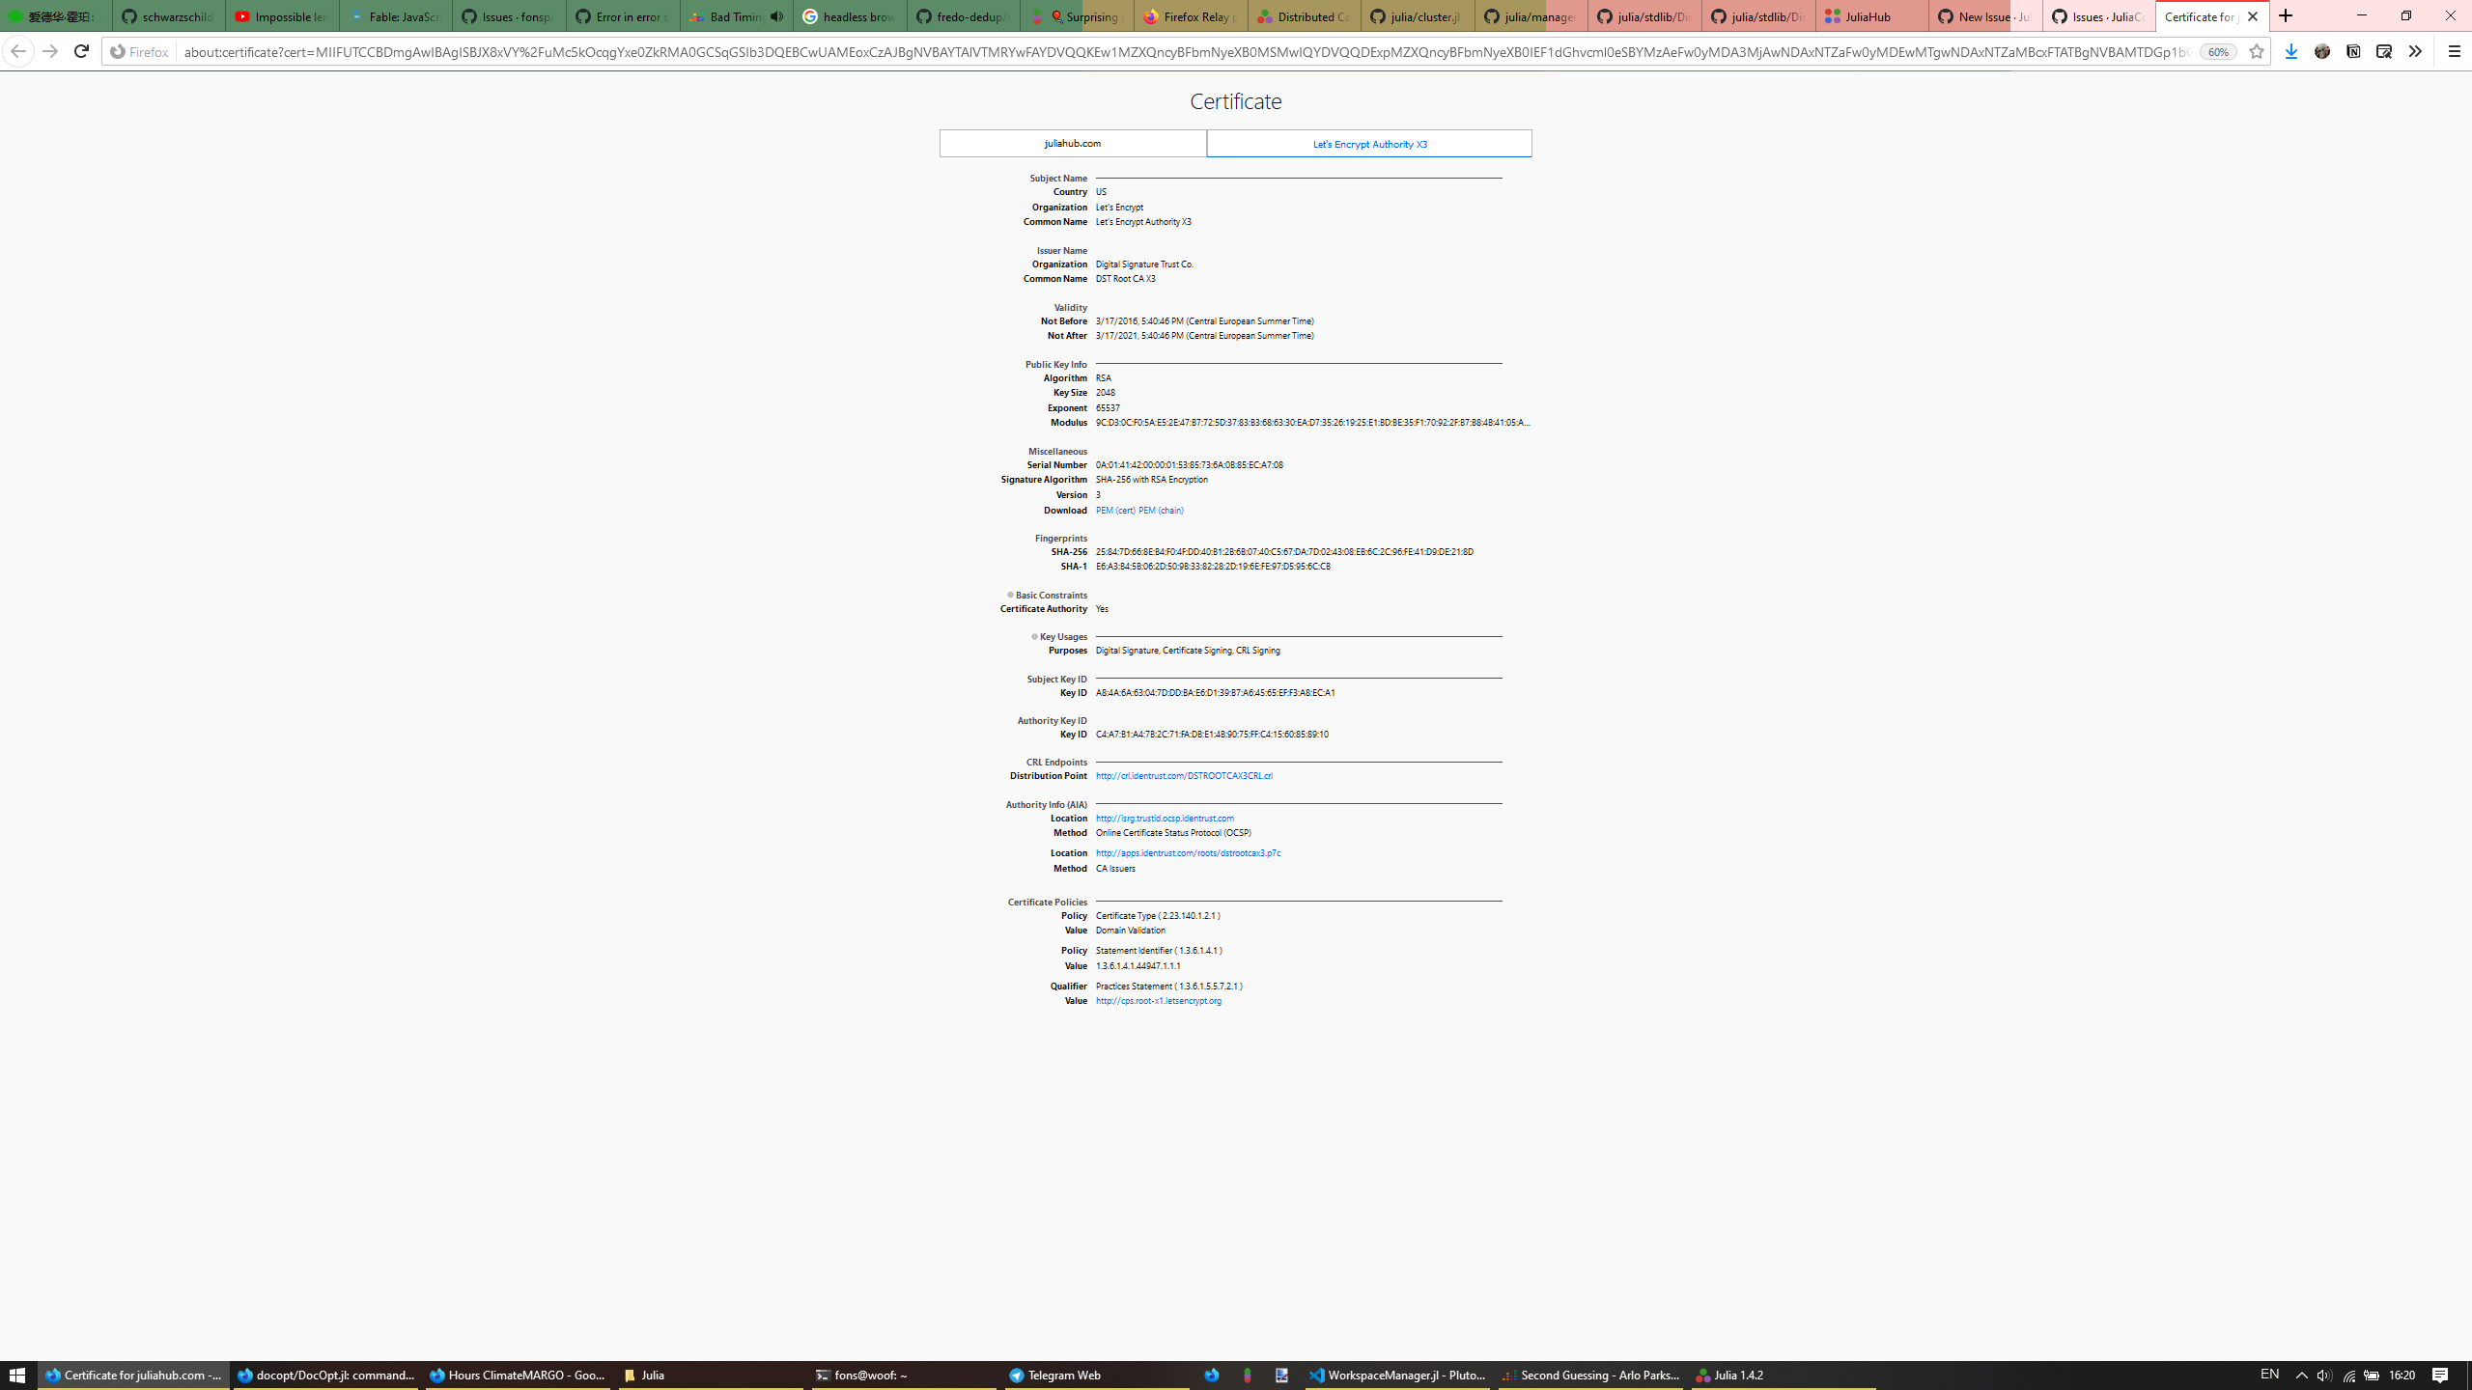Open the volume control in system tray

coord(2324,1376)
